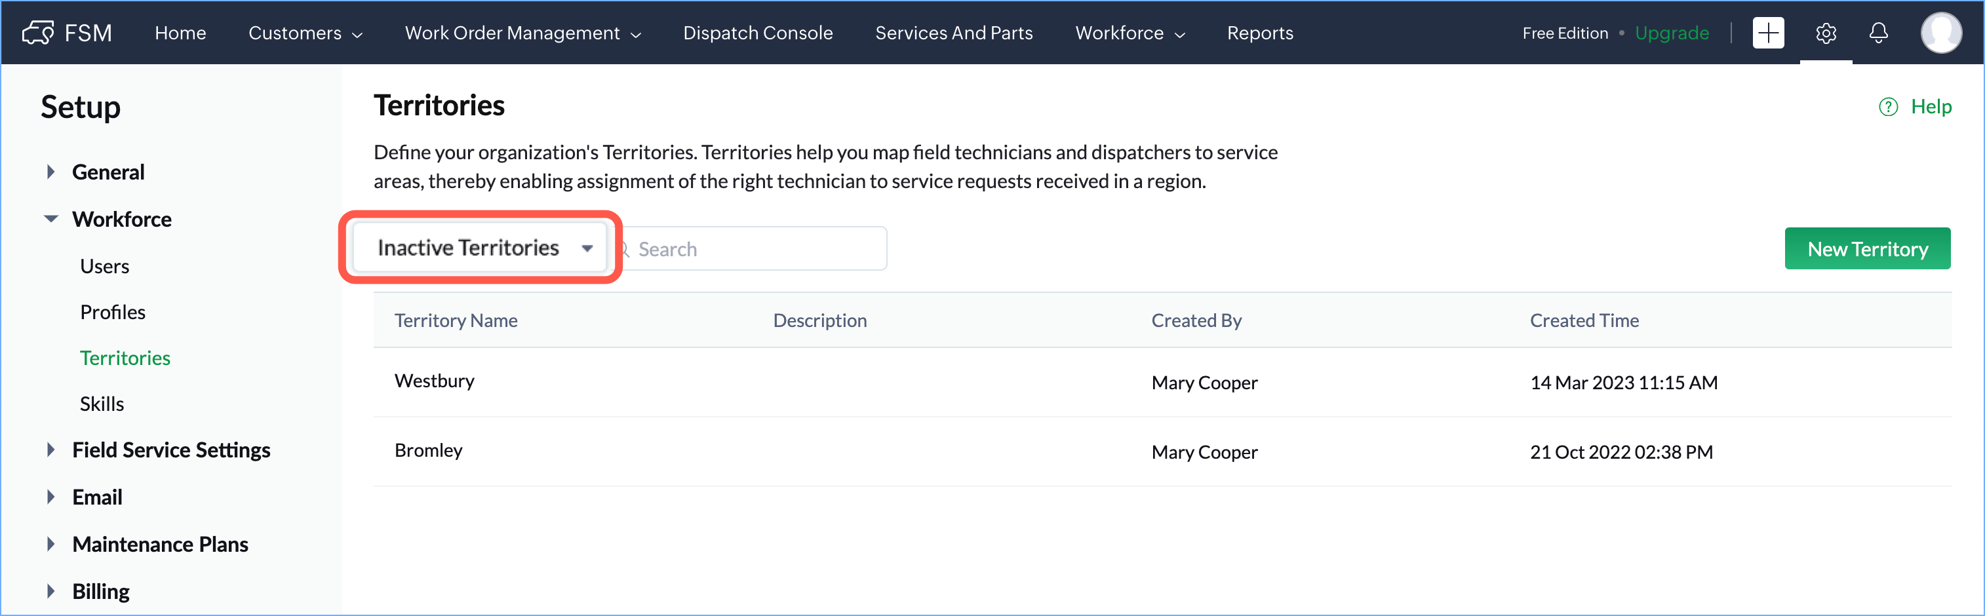Open the settings gear icon

[x=1826, y=33]
